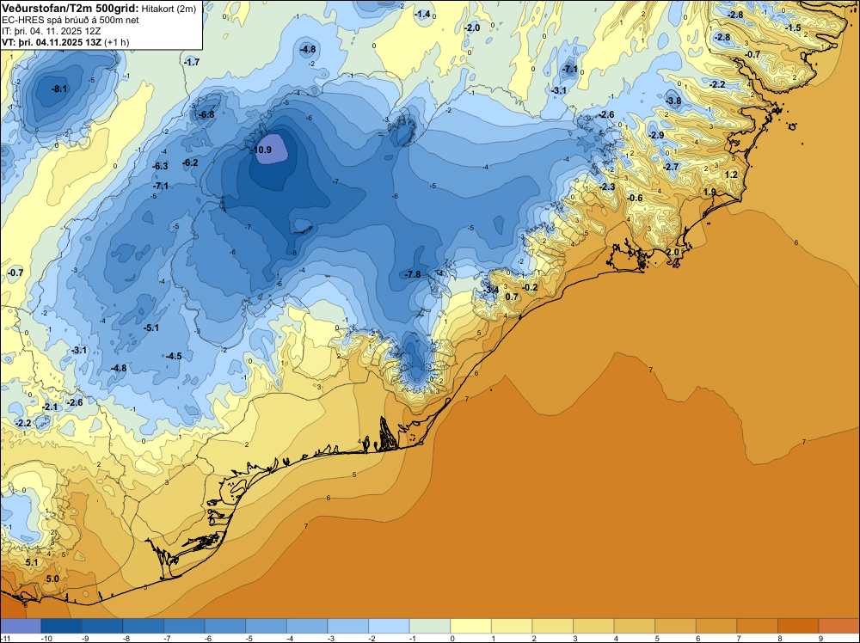Image resolution: width=860 pixels, height=643 pixels.
Task: Click the -2.3 temperature label
Action: pyautogui.click(x=607, y=187)
